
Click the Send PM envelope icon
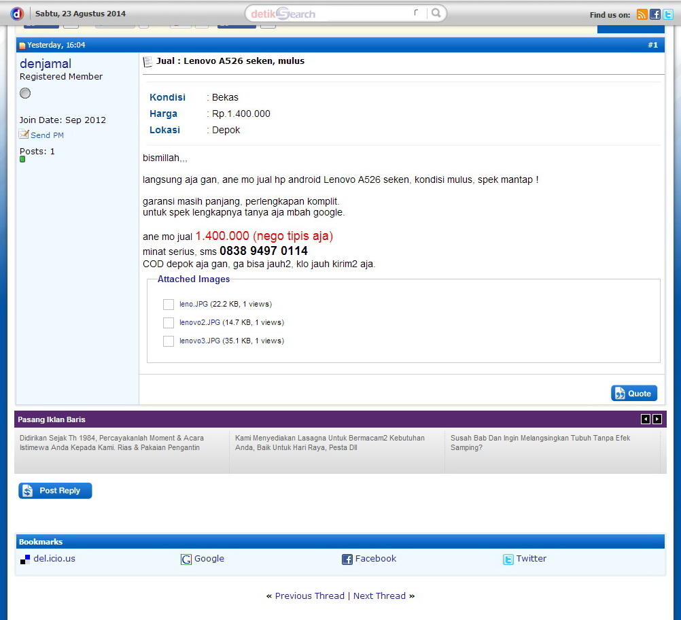click(x=24, y=134)
